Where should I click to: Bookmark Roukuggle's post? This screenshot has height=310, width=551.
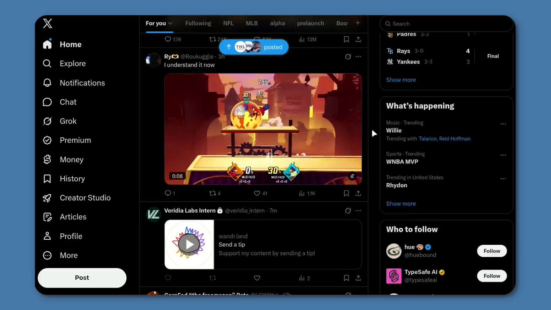pos(346,193)
